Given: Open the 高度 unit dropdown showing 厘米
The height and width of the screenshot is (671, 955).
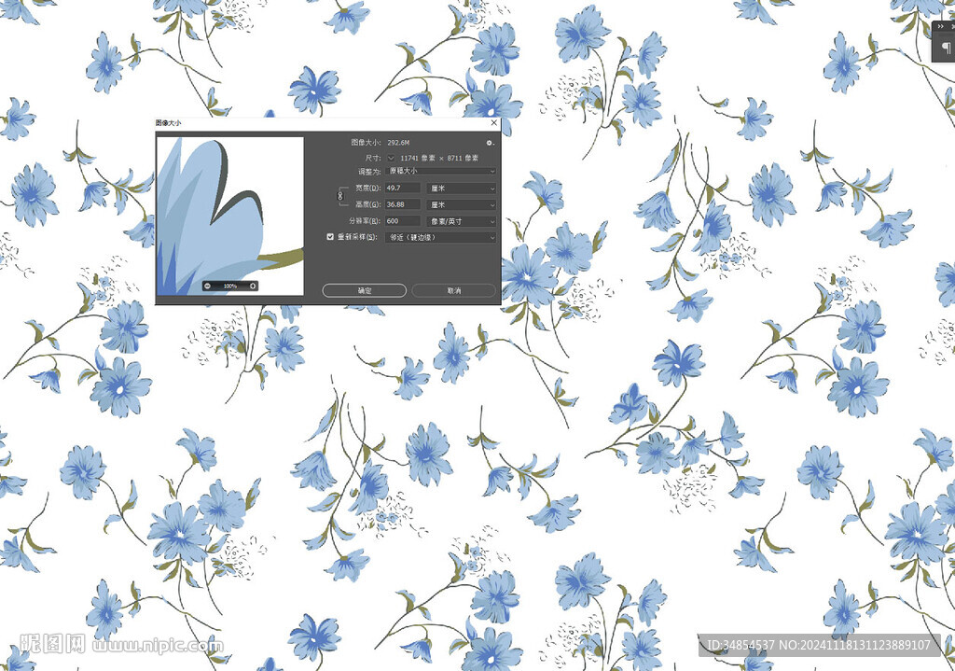Looking at the screenshot, I should pos(461,204).
